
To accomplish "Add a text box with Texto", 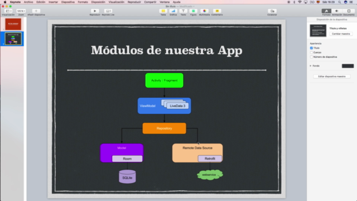I will [x=184, y=11].
